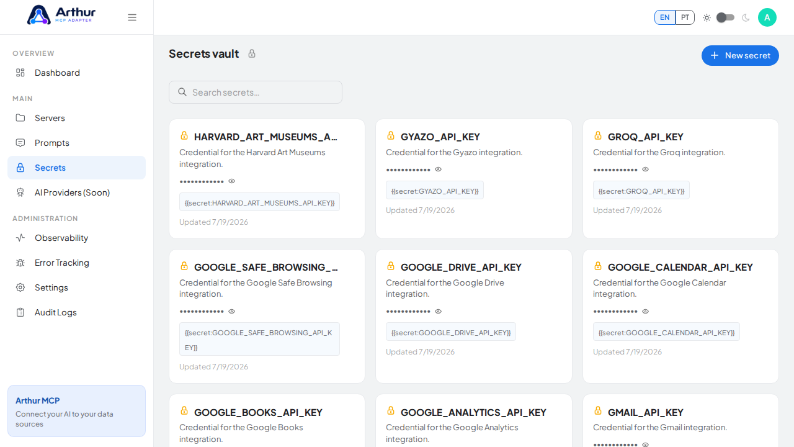Click lock icon on GMAIL_API_KEY card
The width and height of the screenshot is (794, 447).
598,410
